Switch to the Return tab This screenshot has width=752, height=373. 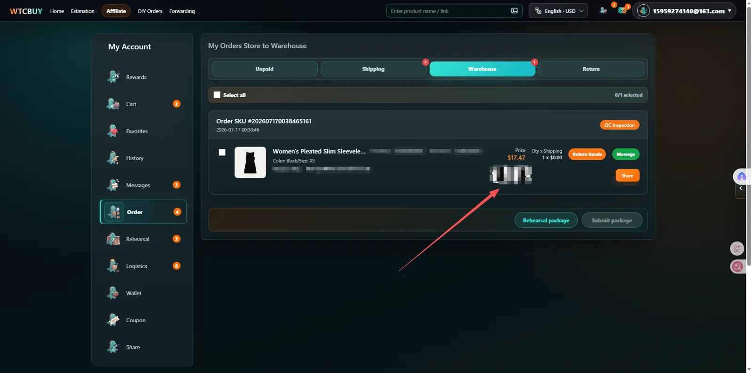tap(591, 69)
